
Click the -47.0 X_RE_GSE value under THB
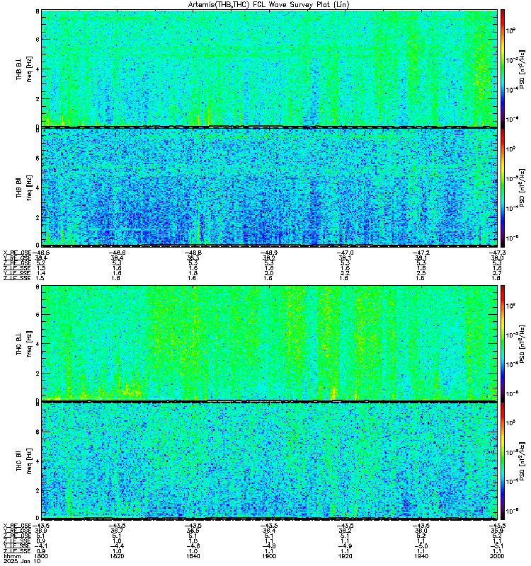point(345,253)
